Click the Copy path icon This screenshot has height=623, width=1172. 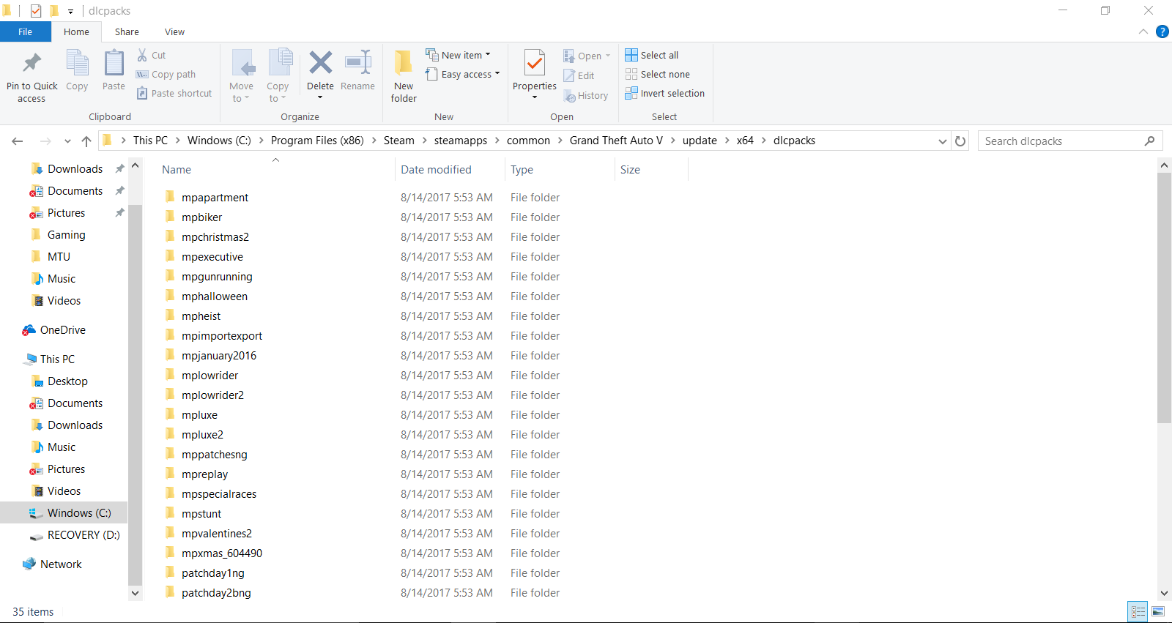(142, 74)
